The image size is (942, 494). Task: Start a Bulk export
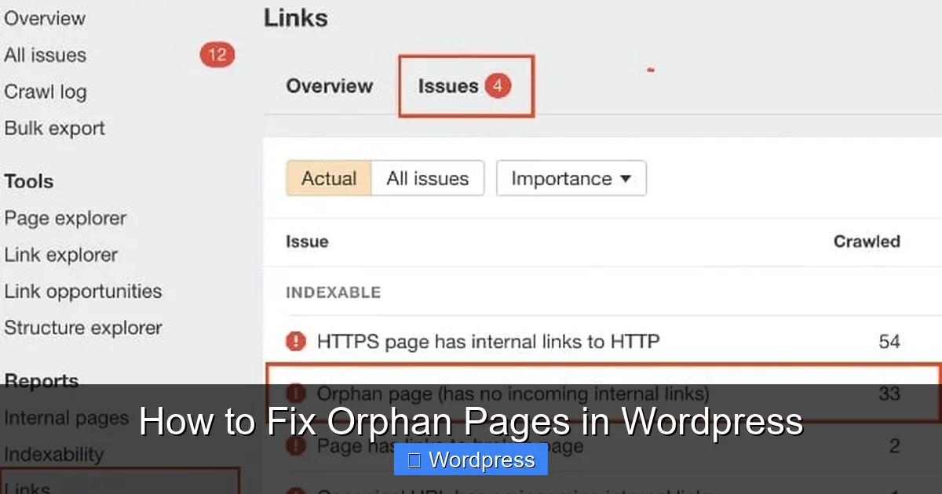click(54, 128)
